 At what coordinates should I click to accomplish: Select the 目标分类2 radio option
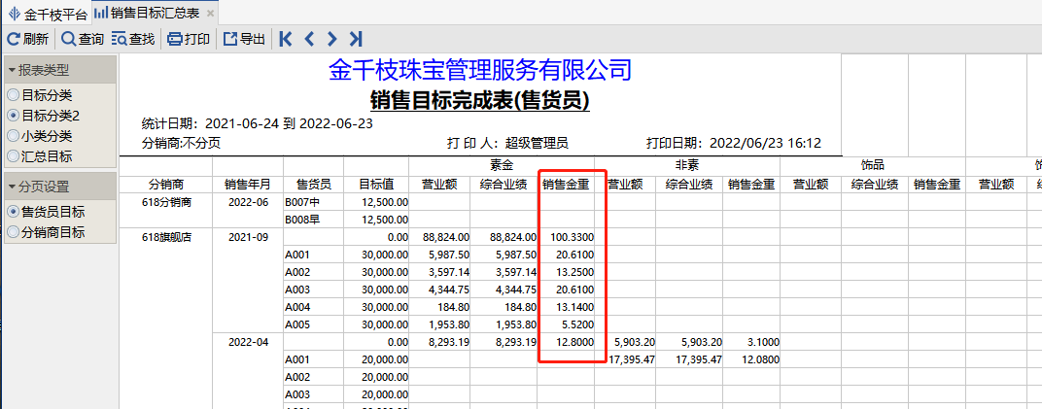(44, 116)
